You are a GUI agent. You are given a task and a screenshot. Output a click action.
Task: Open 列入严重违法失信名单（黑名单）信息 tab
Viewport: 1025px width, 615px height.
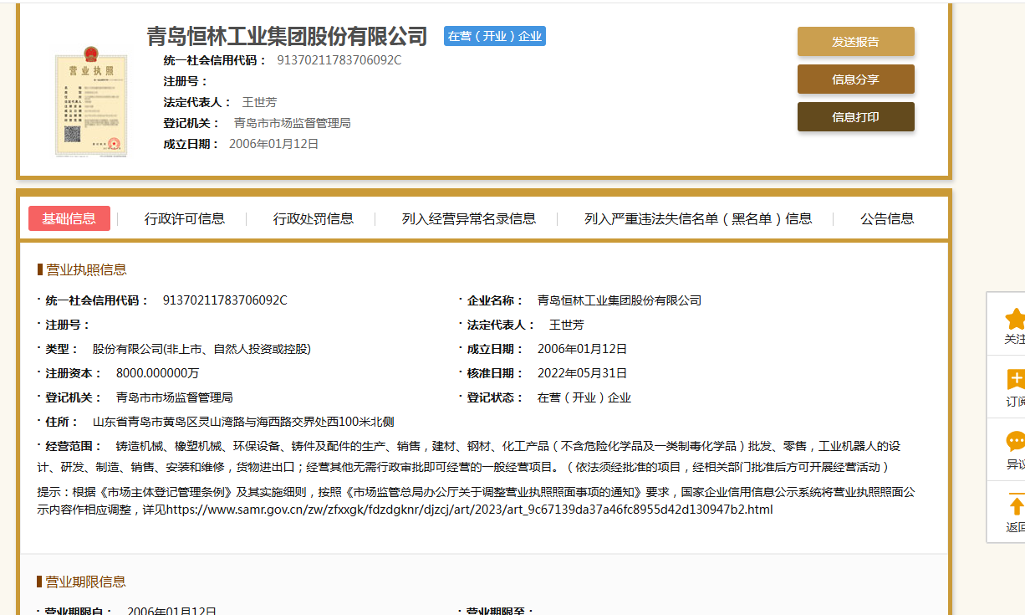(698, 218)
